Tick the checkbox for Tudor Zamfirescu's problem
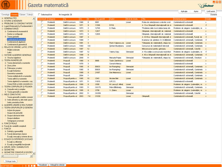The height and width of the screenshot is (167, 222). coord(42,60)
